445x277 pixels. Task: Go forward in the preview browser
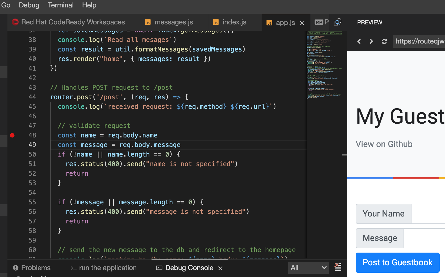tap(371, 41)
